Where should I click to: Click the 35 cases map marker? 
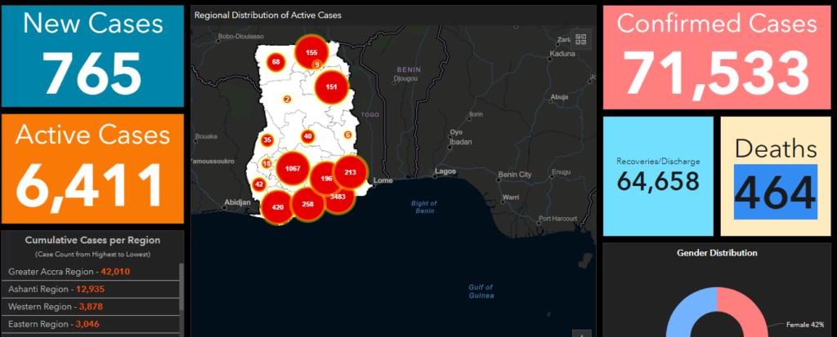click(267, 140)
